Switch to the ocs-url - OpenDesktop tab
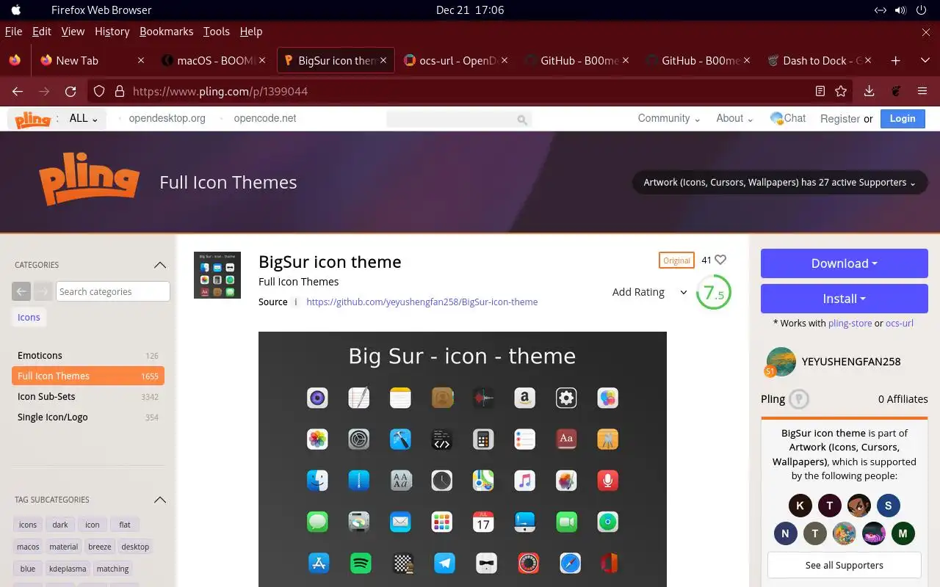The width and height of the screenshot is (940, 587). pos(455,61)
